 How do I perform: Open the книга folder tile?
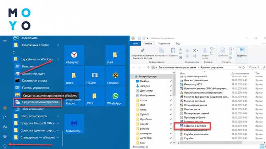[74, 76]
